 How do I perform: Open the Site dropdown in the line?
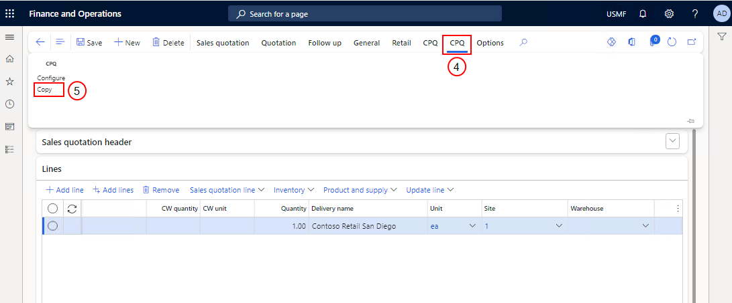[558, 225]
